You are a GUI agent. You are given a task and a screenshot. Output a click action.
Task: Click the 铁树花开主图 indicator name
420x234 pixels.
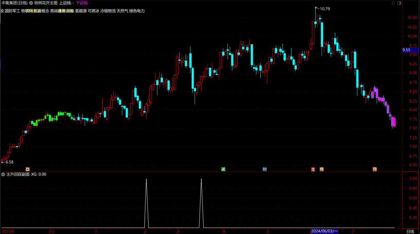tap(46, 3)
